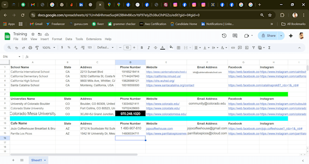Increase font size with plus

(134, 48)
